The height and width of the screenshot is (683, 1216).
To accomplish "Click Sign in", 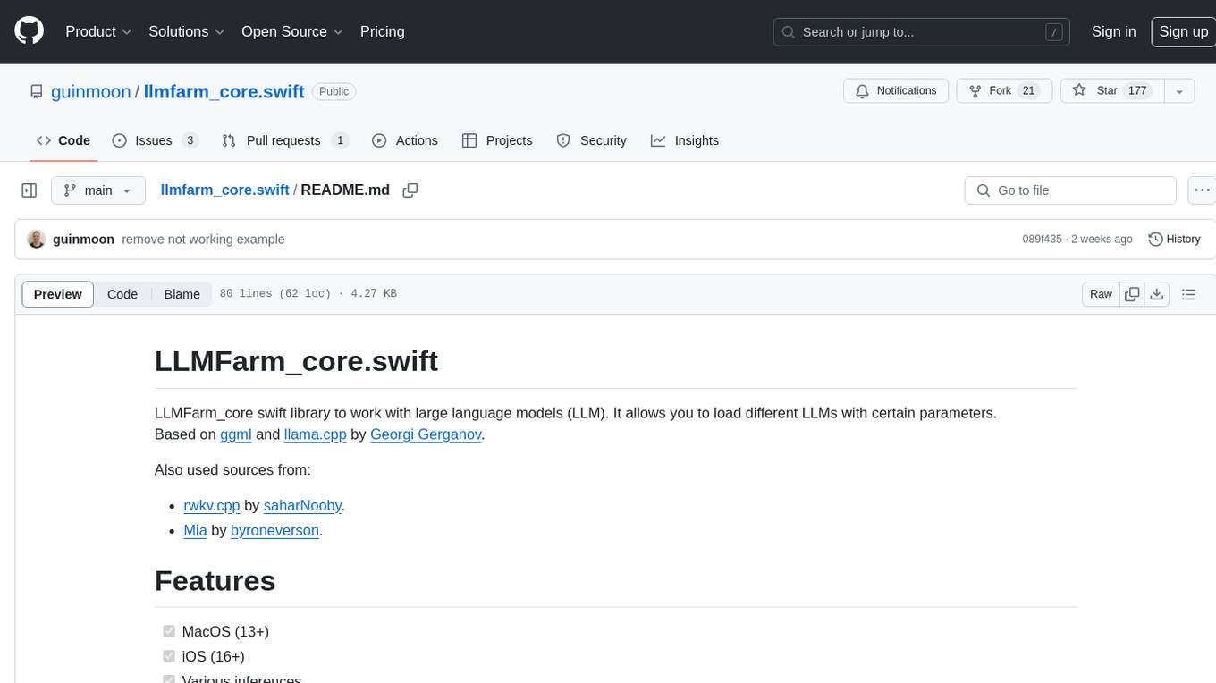I will pyautogui.click(x=1113, y=31).
